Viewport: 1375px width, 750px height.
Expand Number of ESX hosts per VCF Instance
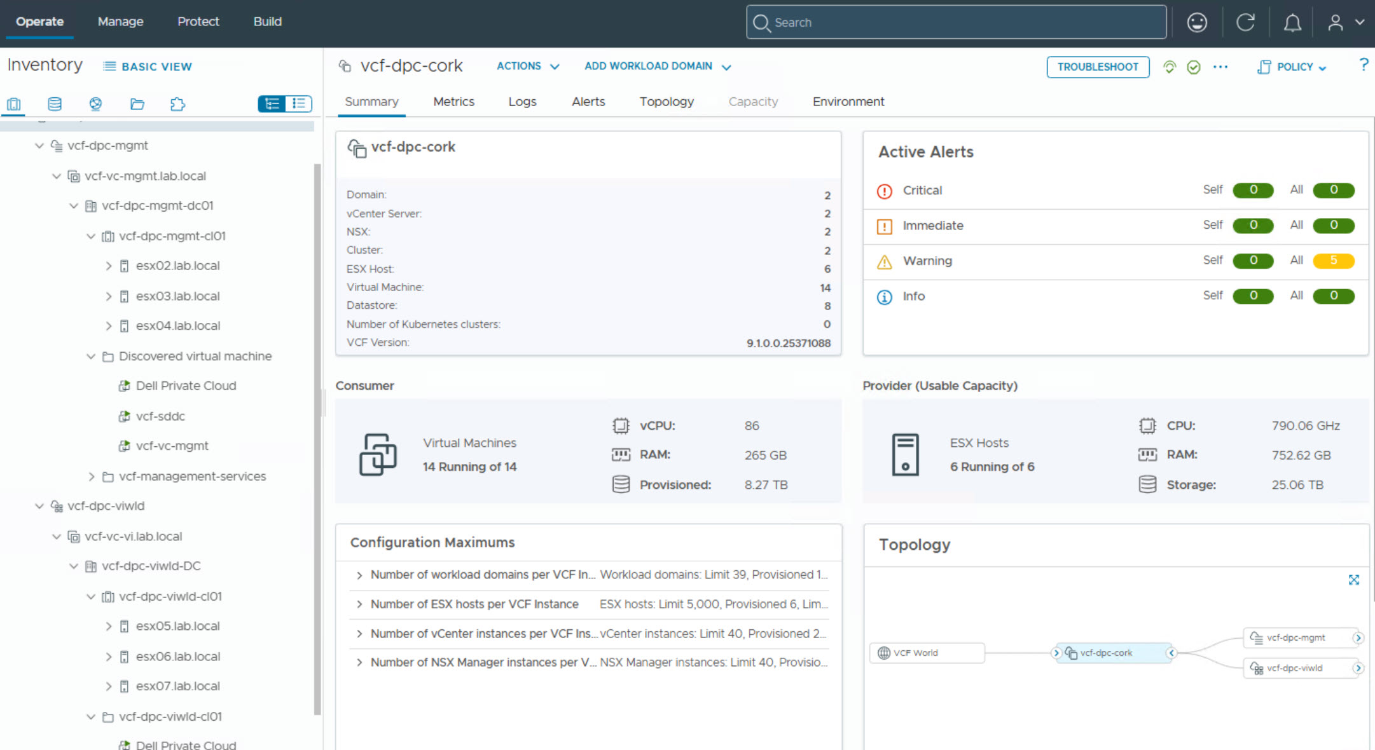pos(359,604)
